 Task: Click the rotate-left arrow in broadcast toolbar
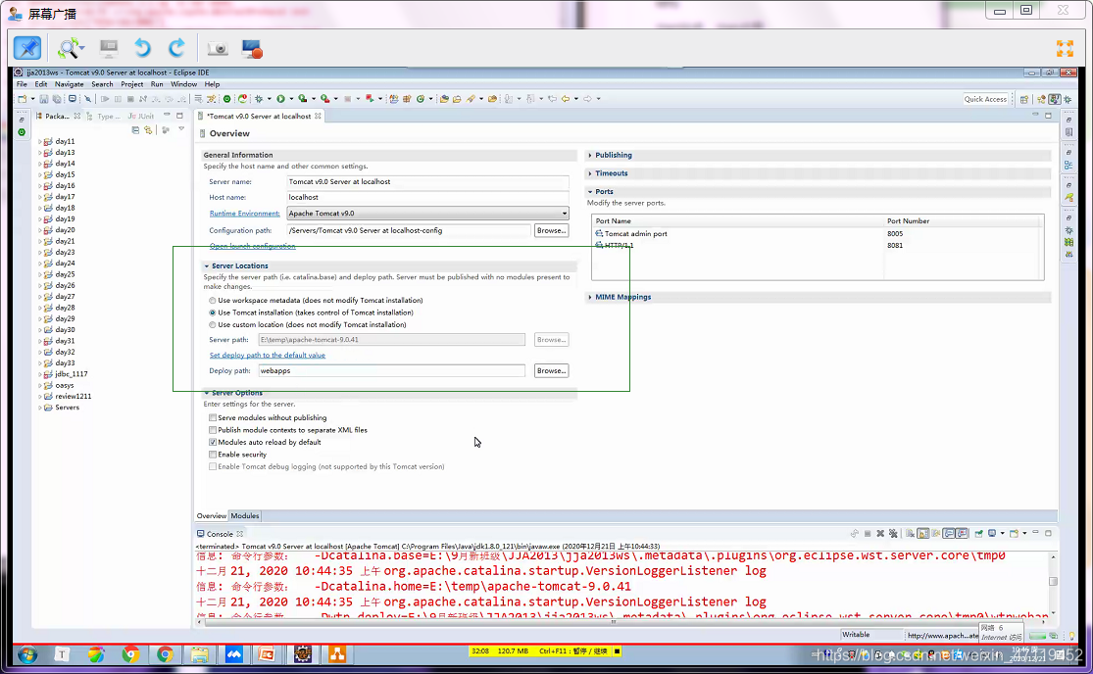point(142,47)
